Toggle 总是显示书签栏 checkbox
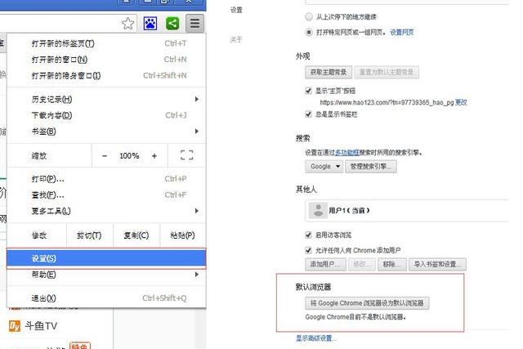The height and width of the screenshot is (349, 523). click(x=309, y=114)
